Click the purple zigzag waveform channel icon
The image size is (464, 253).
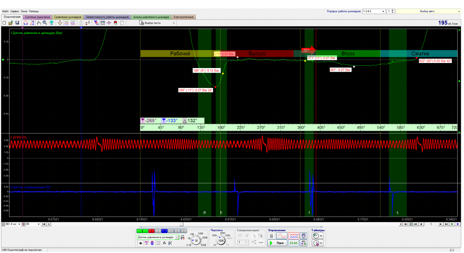tap(146, 243)
